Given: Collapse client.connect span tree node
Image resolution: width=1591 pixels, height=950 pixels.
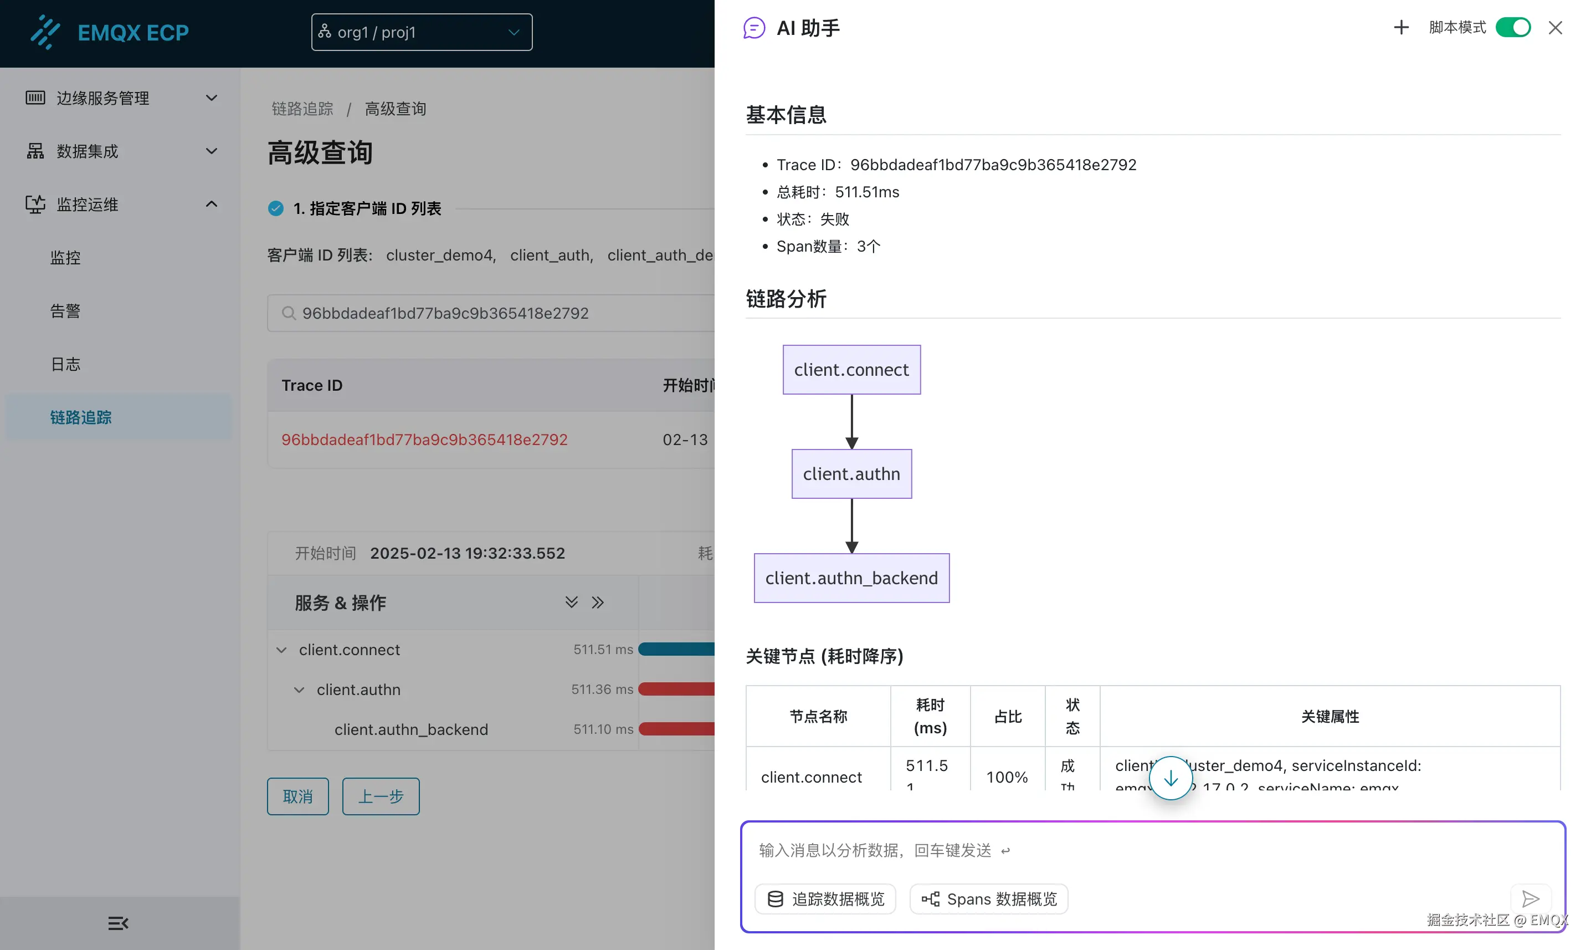Looking at the screenshot, I should (x=281, y=650).
